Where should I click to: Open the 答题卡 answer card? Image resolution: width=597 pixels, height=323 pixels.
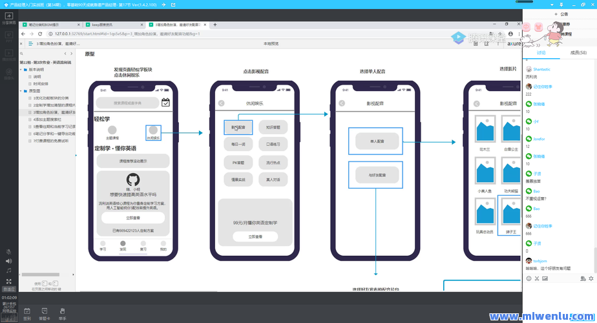pos(45,313)
